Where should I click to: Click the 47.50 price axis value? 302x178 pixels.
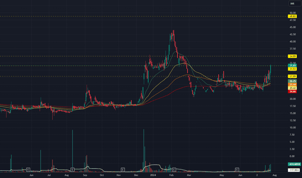[x=293, y=20]
